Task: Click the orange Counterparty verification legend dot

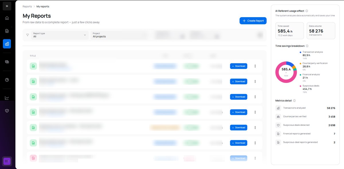Action: (300, 63)
